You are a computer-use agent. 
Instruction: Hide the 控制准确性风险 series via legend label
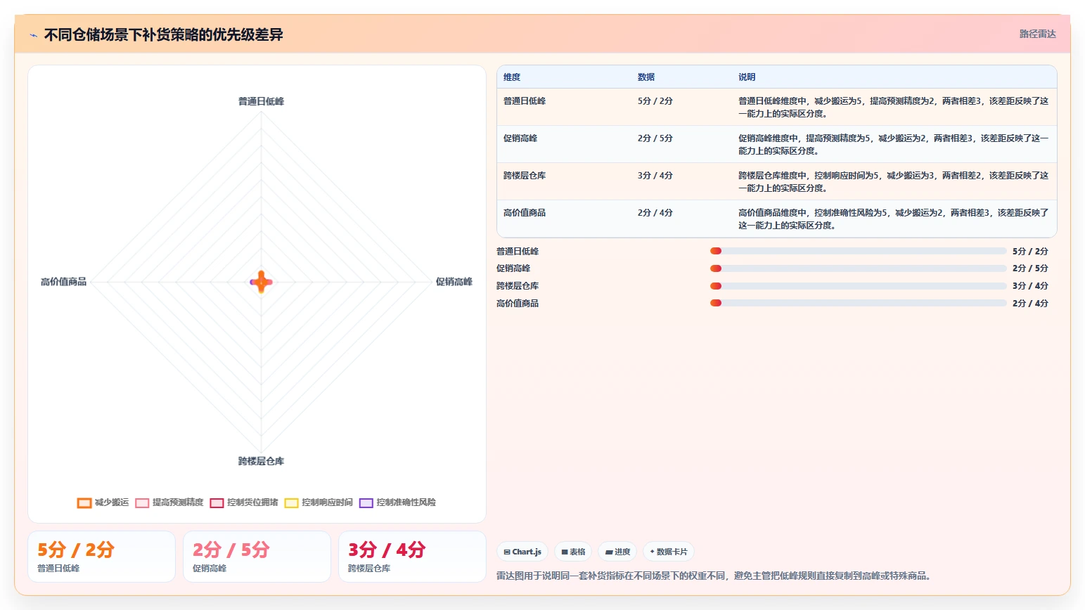[x=406, y=502]
